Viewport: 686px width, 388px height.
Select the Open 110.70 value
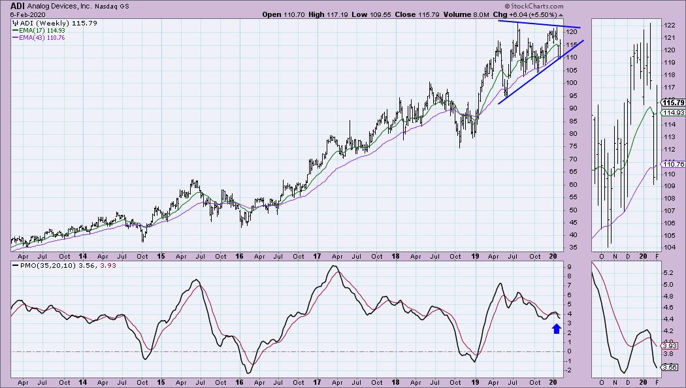click(x=283, y=14)
